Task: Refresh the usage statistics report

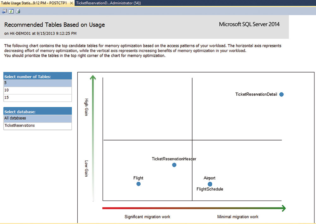Action: pos(10,11)
